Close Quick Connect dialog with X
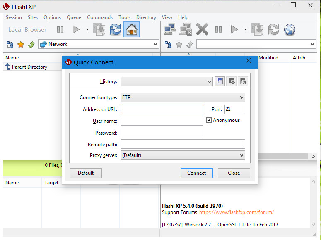This screenshot has height=240, width=321. pyautogui.click(x=249, y=61)
